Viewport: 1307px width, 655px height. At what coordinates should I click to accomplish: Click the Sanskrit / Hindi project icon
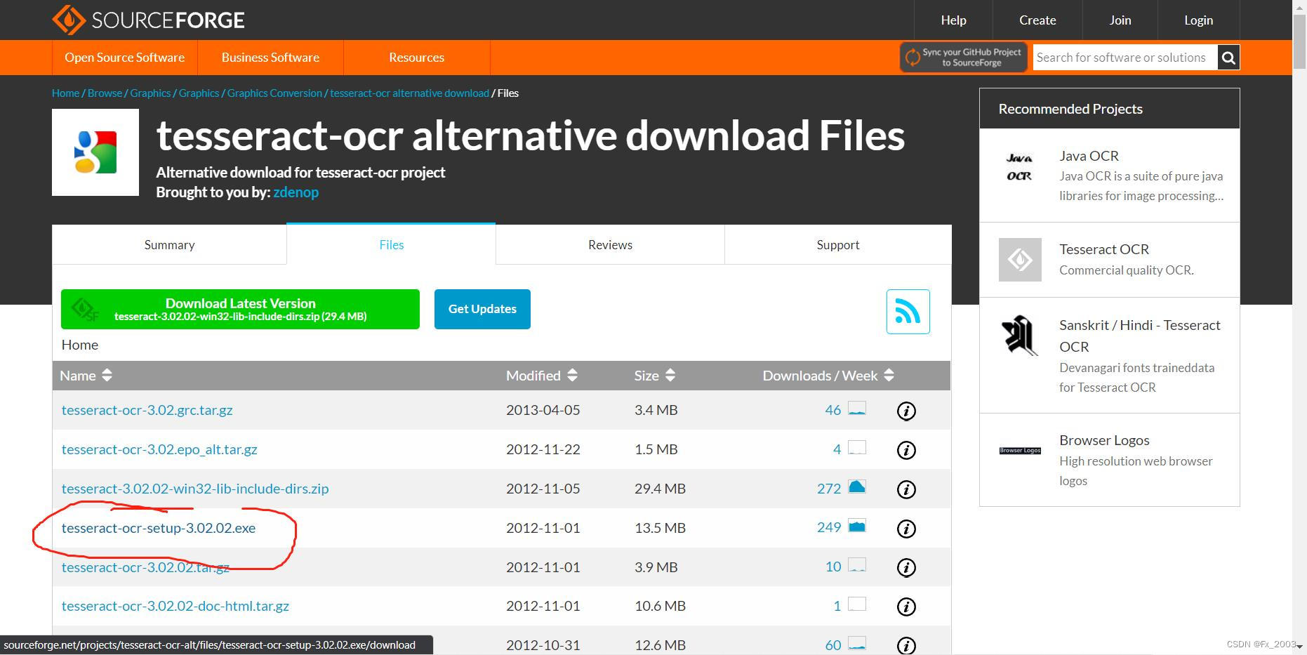pyautogui.click(x=1020, y=335)
